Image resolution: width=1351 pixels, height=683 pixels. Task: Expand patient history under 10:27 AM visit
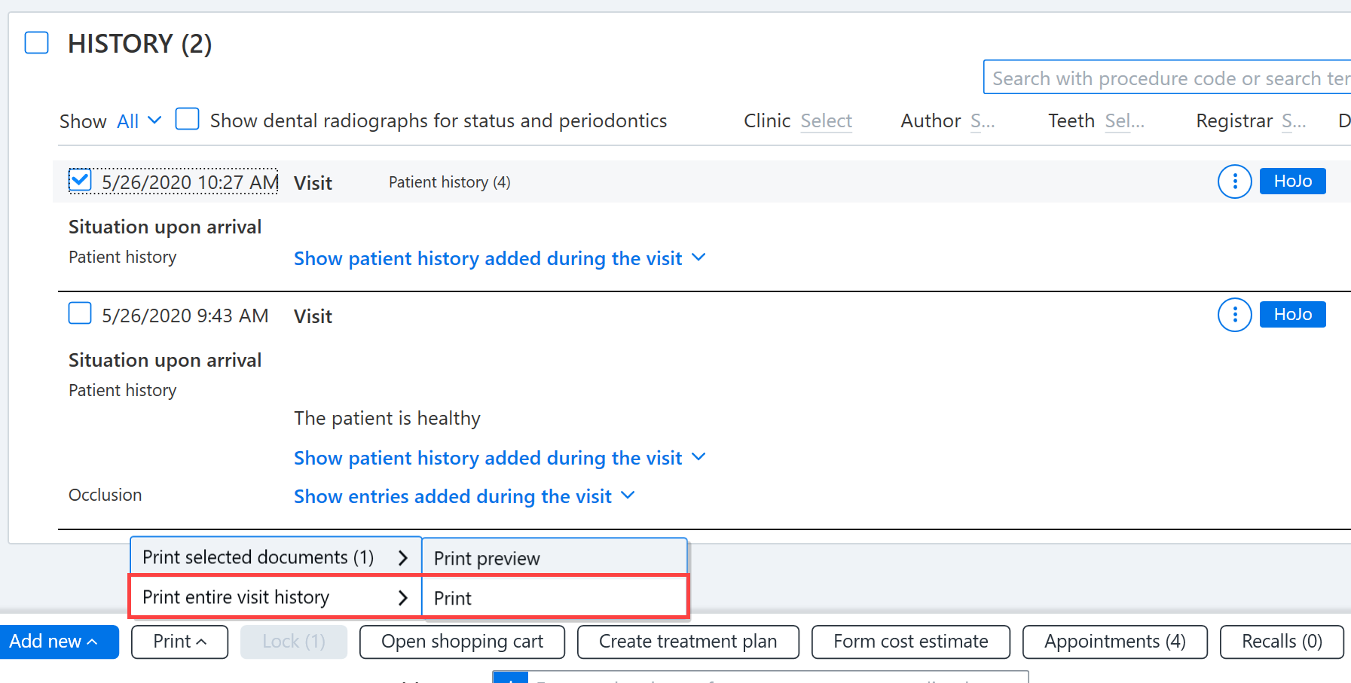500,258
